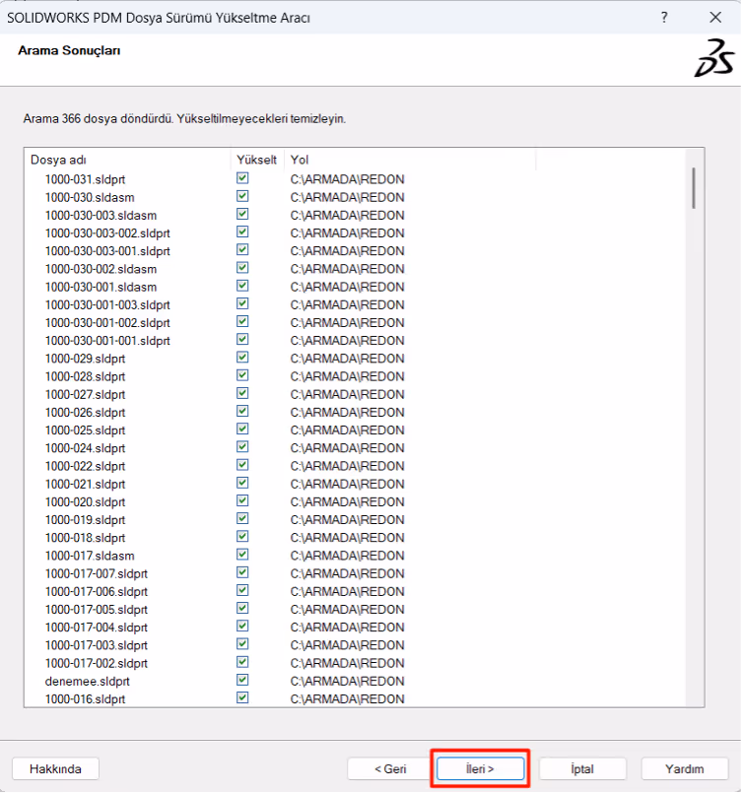Screen dimensions: 742x793
Task: Toggle checkbox for 1000-030-002.sldasm
Action: tap(242, 268)
